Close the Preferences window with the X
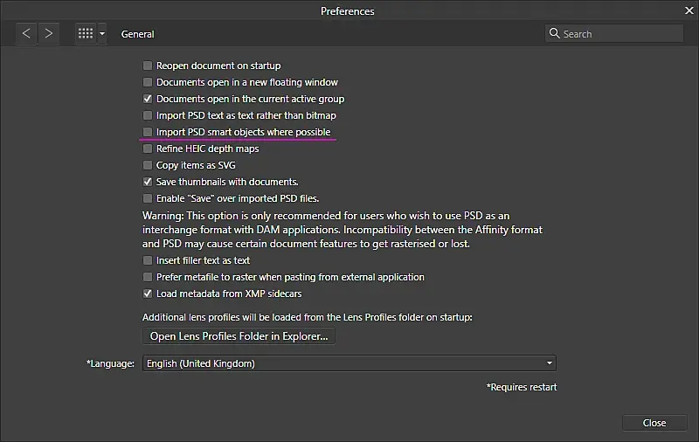The height and width of the screenshot is (442, 699). [x=687, y=10]
